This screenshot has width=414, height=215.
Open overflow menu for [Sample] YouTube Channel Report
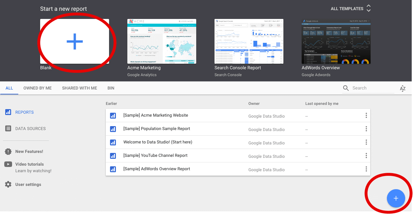(366, 156)
